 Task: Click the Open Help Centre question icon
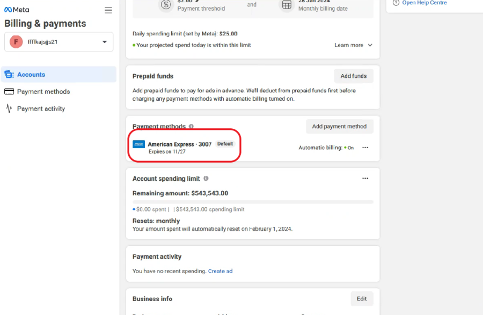(x=396, y=3)
